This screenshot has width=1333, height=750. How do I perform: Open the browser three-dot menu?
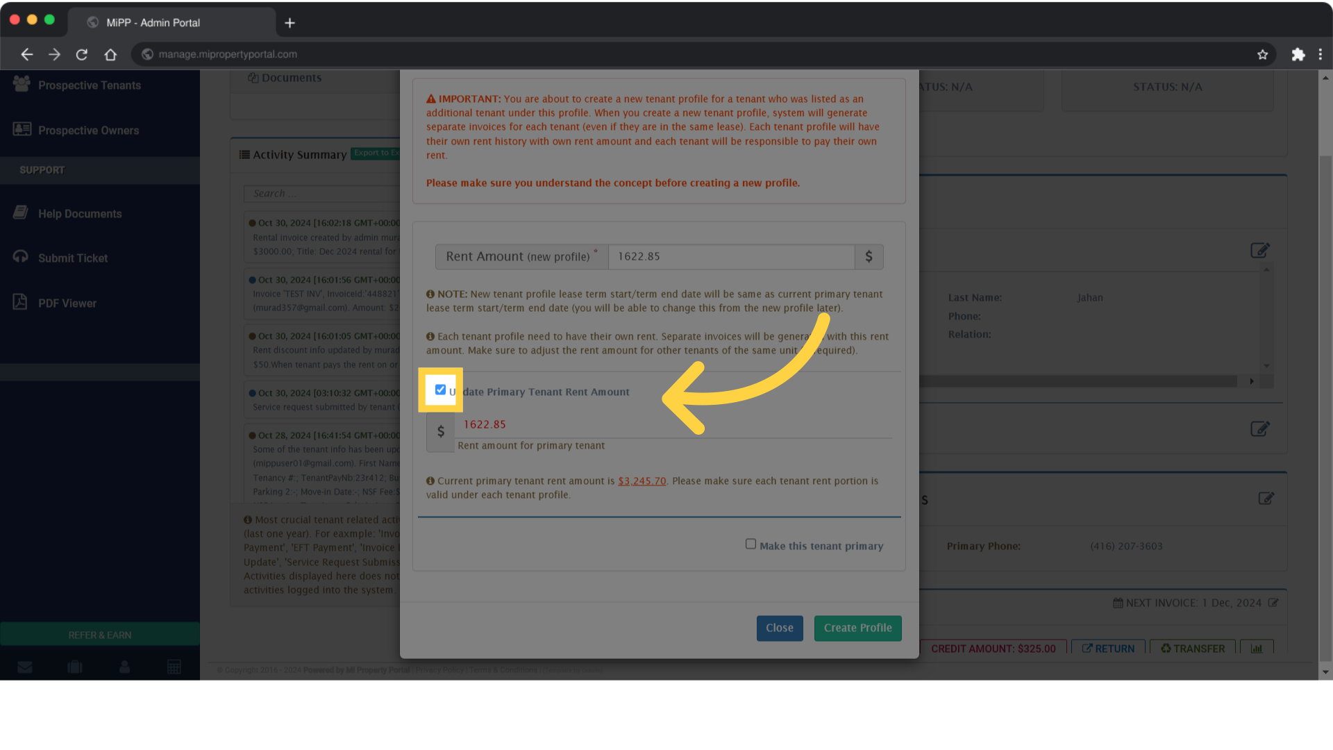pos(1321,54)
